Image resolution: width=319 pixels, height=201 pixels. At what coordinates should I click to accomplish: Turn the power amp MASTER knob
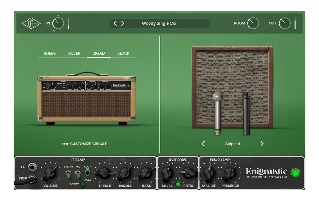click(209, 173)
